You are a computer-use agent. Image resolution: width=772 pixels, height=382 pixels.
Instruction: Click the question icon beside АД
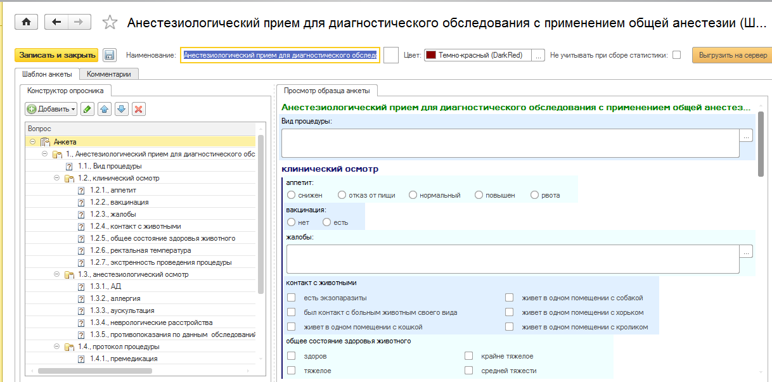tap(80, 286)
